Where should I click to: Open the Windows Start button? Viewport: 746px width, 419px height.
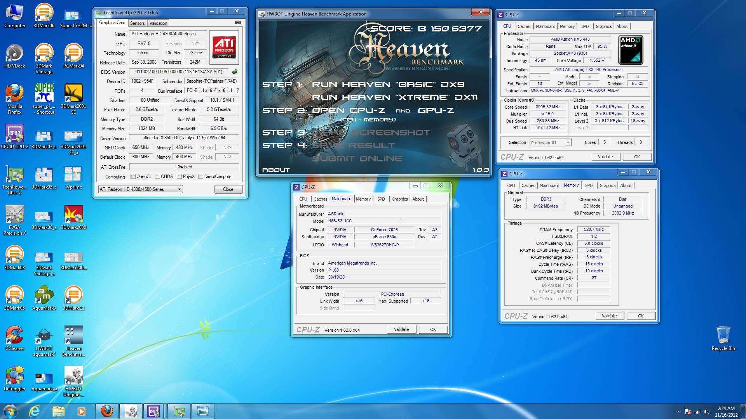click(x=10, y=411)
